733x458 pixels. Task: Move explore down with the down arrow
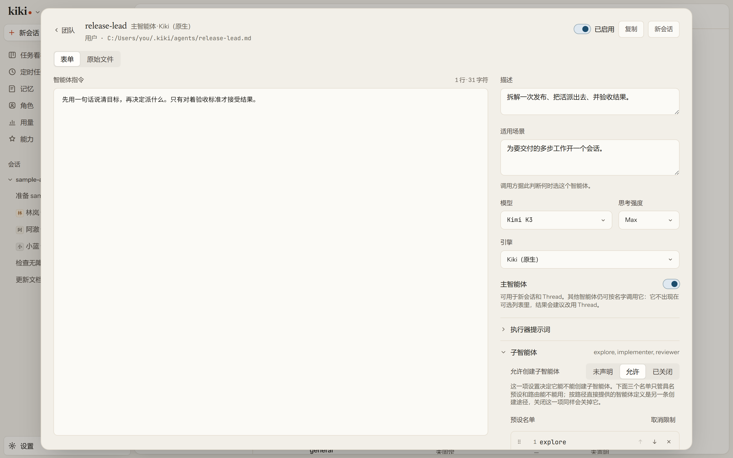655,442
